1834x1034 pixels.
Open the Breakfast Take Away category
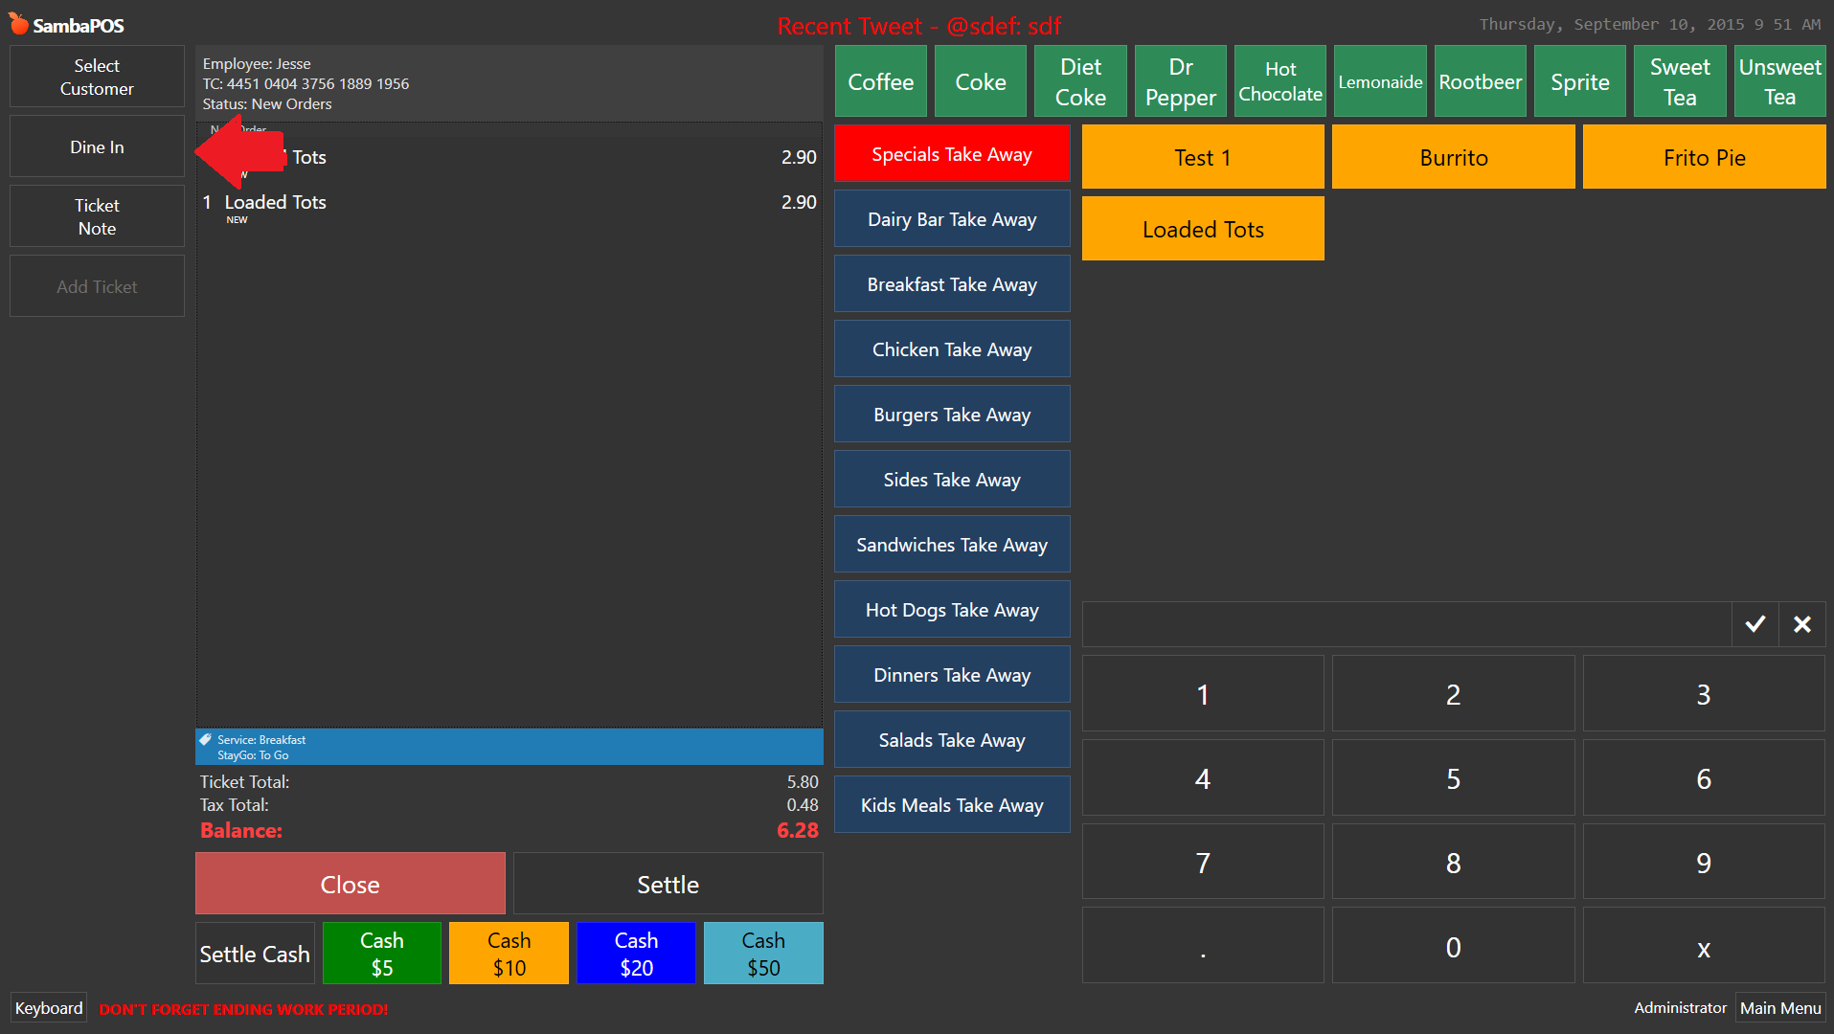(x=951, y=283)
